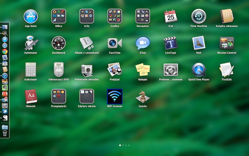
Task: Launch WiFi Scanner
Action: tap(115, 97)
